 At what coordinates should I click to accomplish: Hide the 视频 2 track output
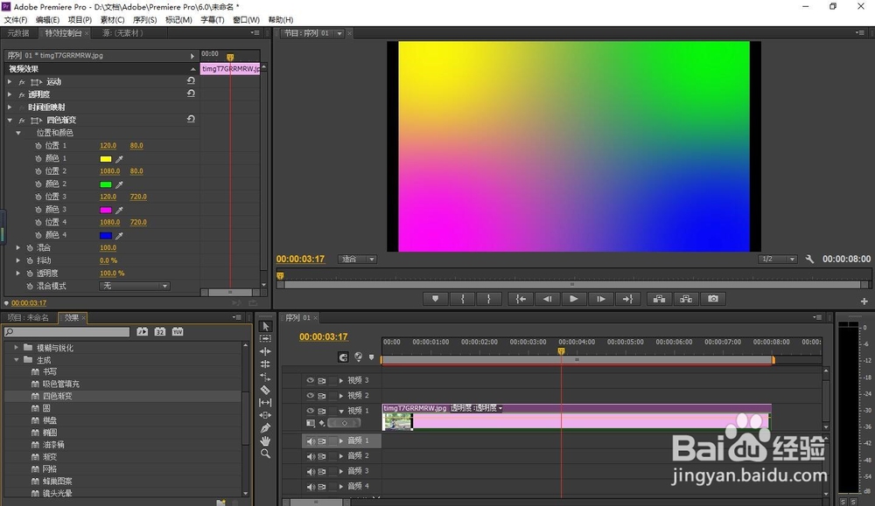(x=310, y=395)
